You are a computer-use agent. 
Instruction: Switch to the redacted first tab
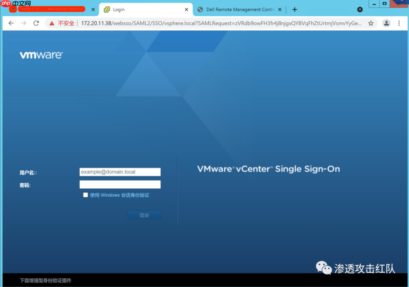(x=52, y=9)
